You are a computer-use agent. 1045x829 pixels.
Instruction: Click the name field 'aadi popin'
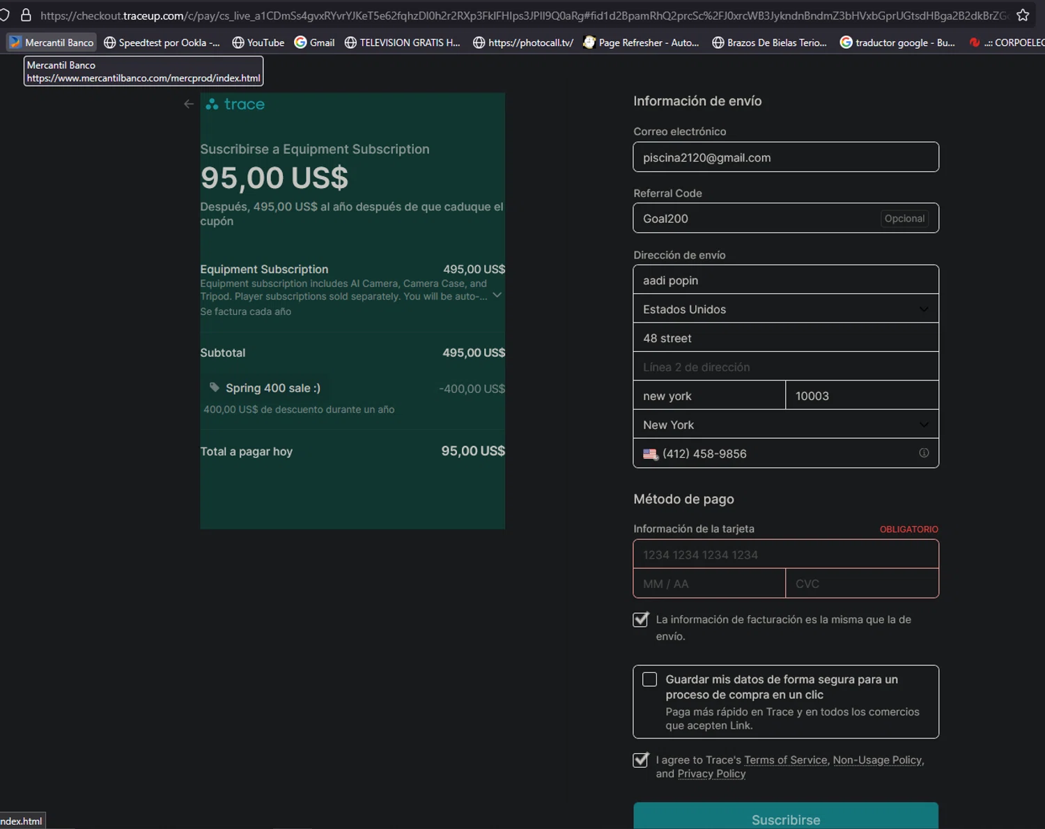pos(786,280)
